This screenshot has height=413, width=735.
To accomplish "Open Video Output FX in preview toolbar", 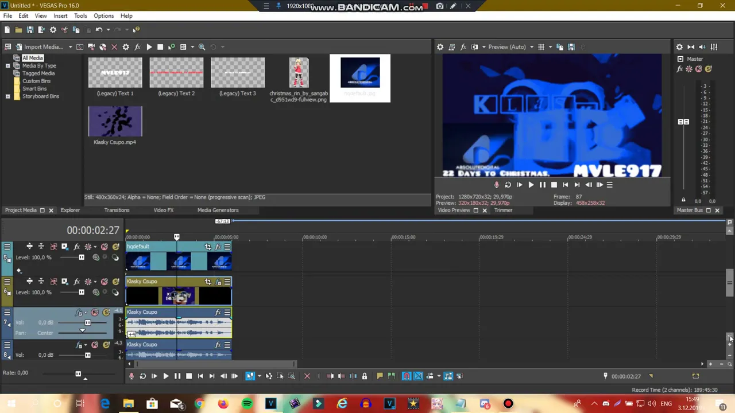I will click(463, 47).
